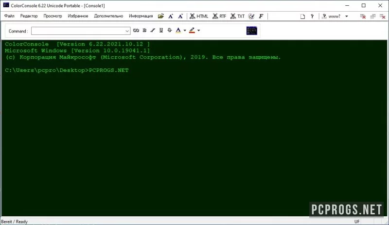Apply the font color A button
This screenshot has height=225, width=389.
(178, 31)
